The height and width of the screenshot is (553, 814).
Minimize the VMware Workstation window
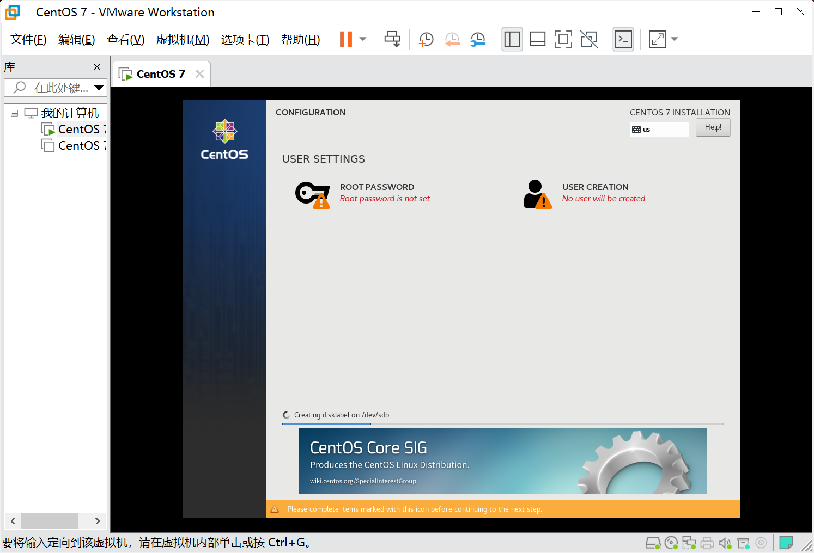756,12
